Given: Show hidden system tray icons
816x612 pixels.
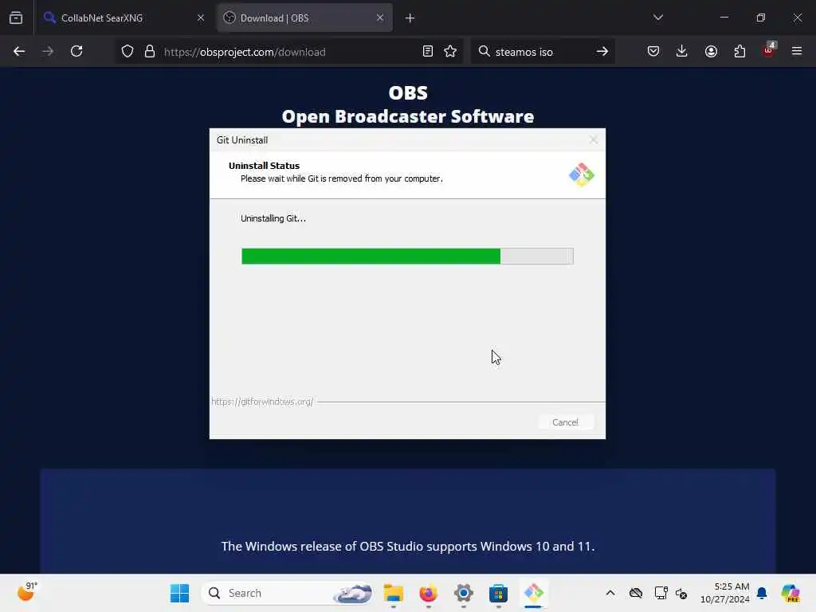Looking at the screenshot, I should (610, 593).
